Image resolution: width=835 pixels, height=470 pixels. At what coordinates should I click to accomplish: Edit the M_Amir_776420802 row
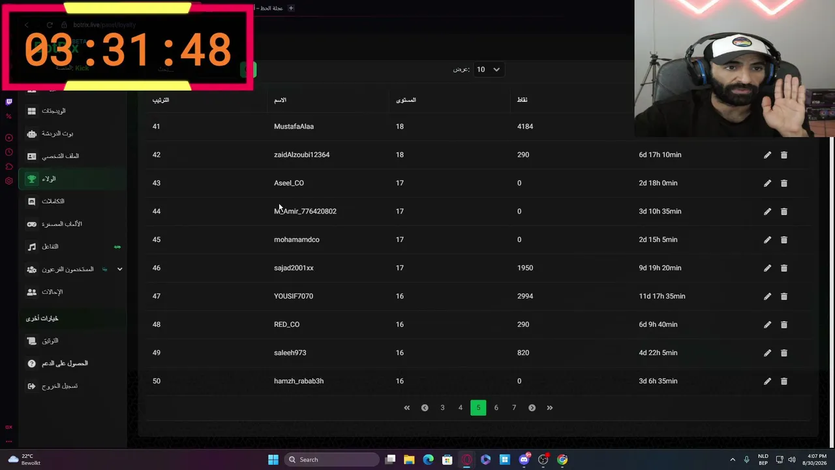click(x=767, y=211)
